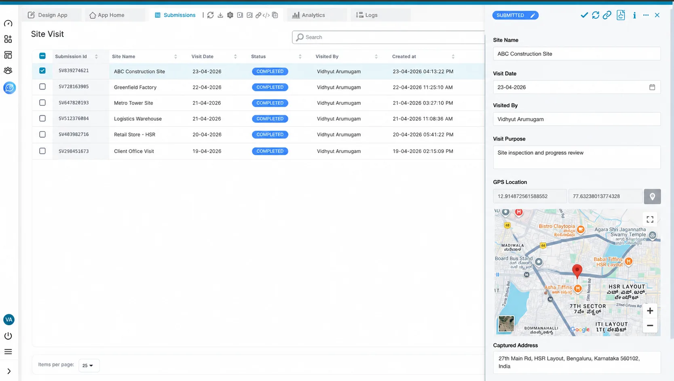The image size is (674, 381).
Task: Check the Logistics Warehouse row checkbox
Action: click(42, 118)
